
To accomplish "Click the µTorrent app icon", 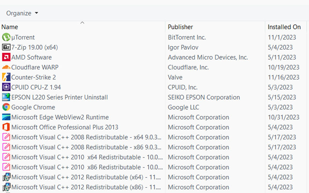I will click(x=6, y=37).
